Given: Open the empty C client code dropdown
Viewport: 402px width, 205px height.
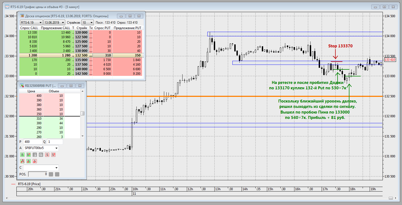Looking at the screenshot, I should (x=41, y=168).
